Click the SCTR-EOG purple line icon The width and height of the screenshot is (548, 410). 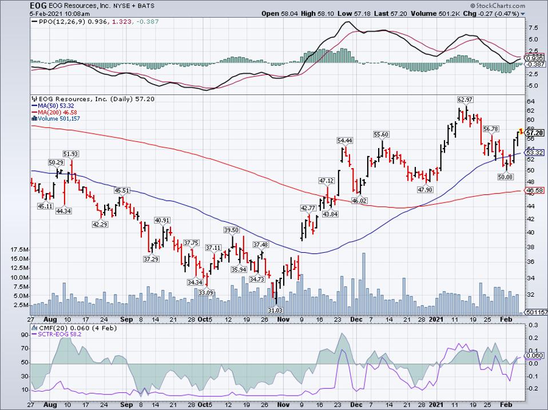click(x=34, y=334)
